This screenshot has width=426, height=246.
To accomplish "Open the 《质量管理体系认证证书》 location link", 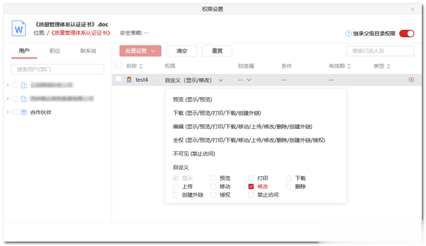I will [80, 33].
